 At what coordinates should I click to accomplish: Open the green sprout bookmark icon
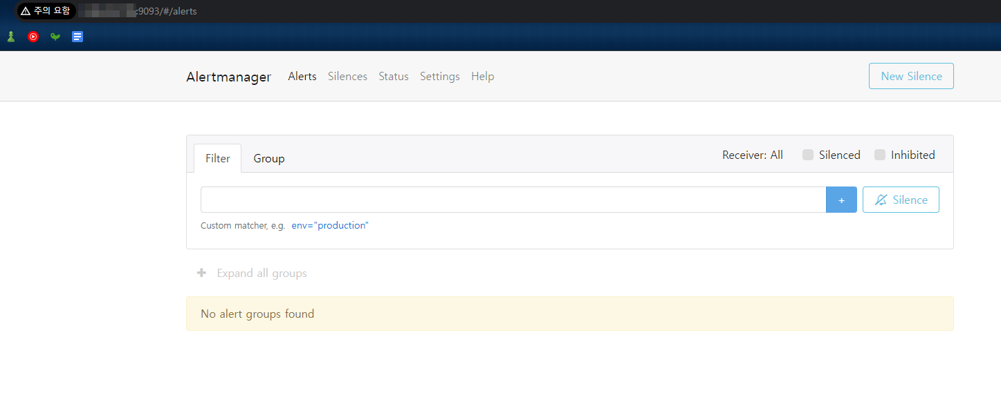[x=55, y=37]
